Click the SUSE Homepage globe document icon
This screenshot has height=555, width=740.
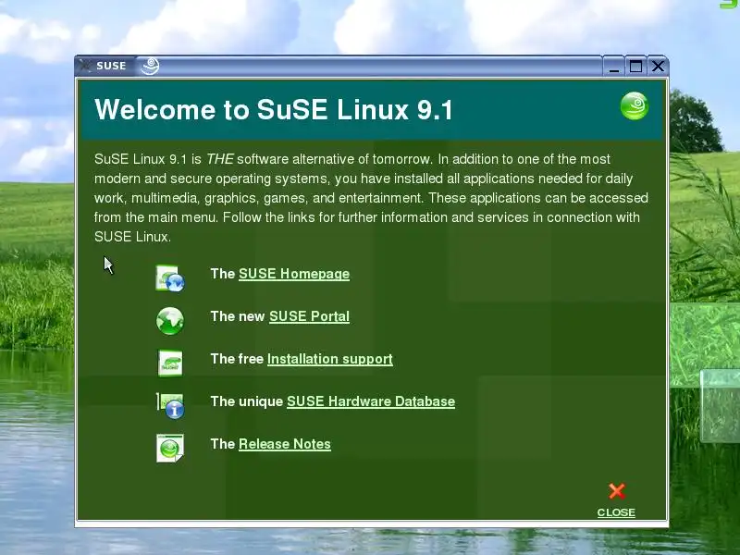coord(170,278)
